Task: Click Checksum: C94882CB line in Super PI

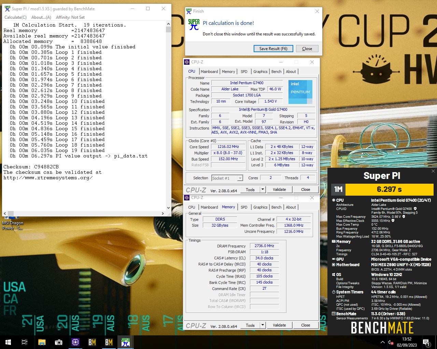Action: click(31, 167)
